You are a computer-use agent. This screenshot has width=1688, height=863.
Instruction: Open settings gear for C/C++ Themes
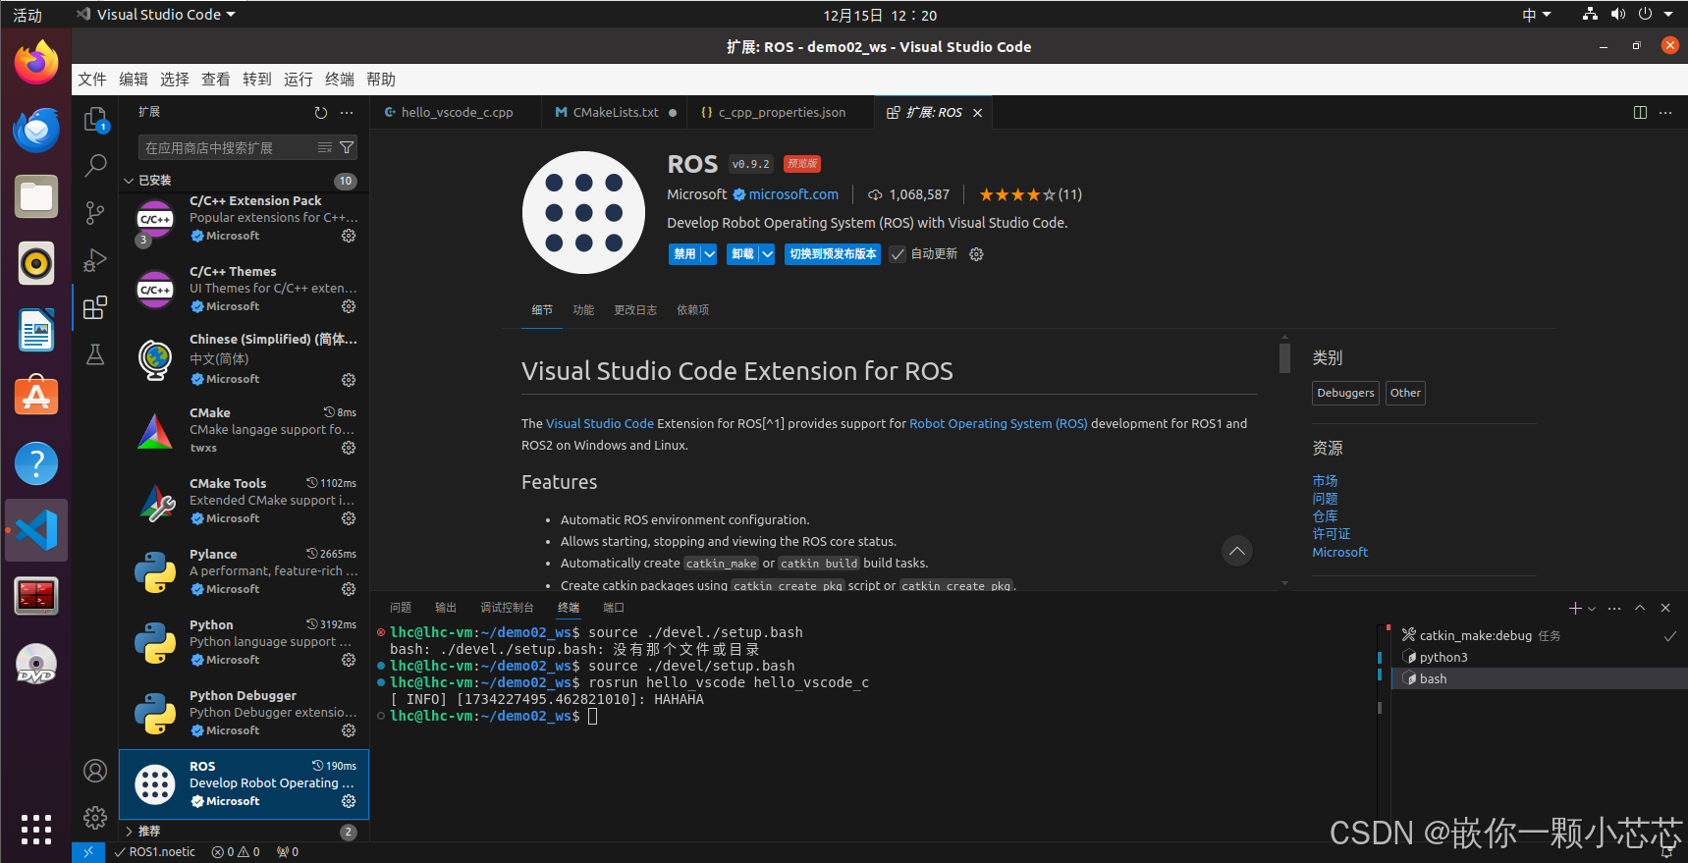pyautogui.click(x=349, y=306)
